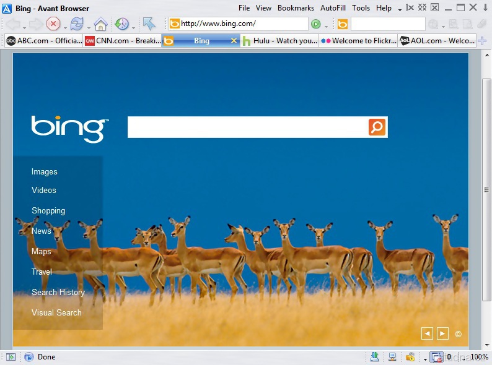Click the toolbar search input field
Viewport: 492px width, 365px height.
(388, 24)
